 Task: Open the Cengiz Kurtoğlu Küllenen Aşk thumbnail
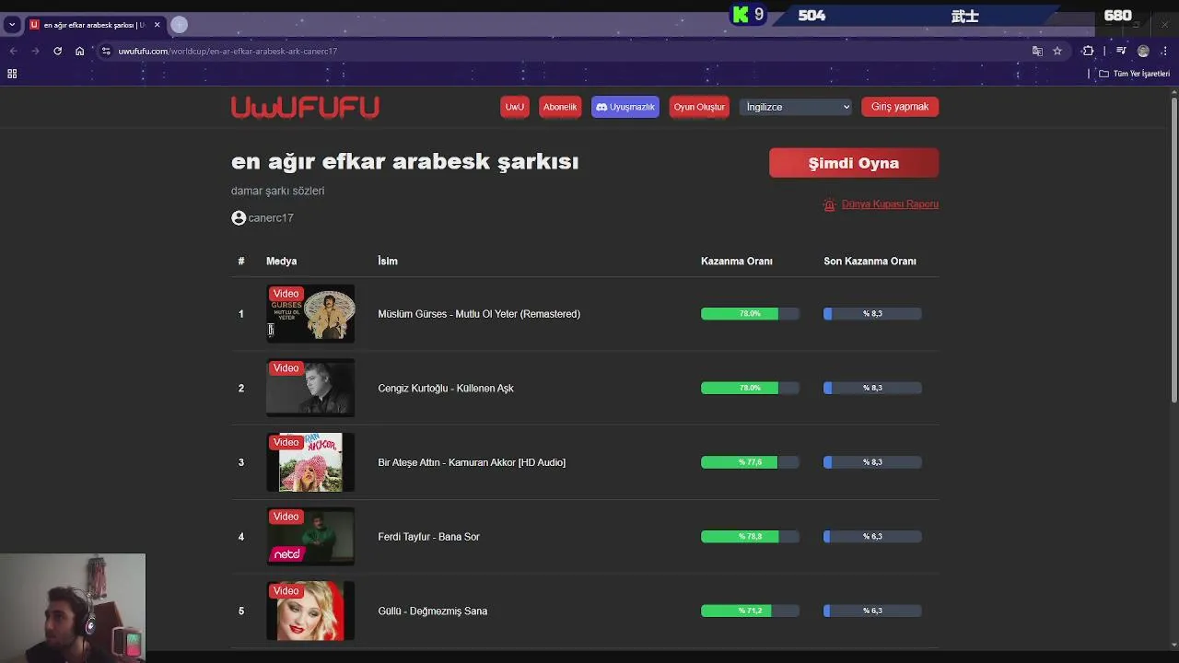click(310, 388)
